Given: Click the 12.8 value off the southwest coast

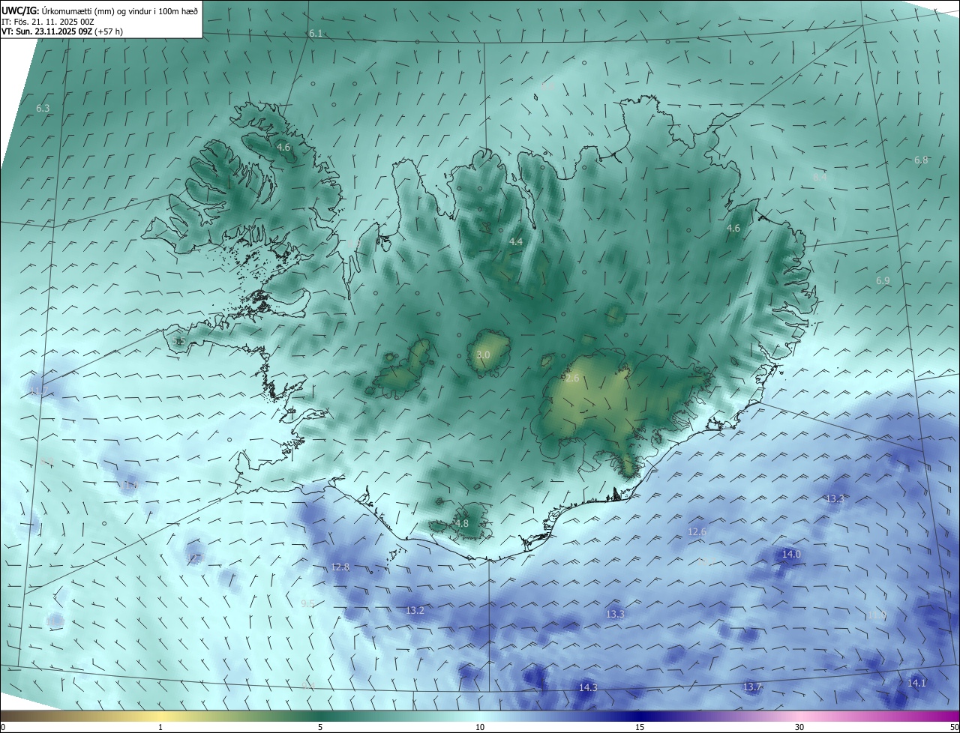Looking at the screenshot, I should tap(340, 567).
